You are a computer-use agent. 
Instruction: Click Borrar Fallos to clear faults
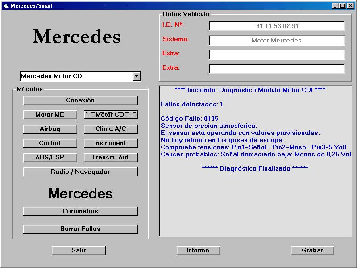click(x=80, y=229)
